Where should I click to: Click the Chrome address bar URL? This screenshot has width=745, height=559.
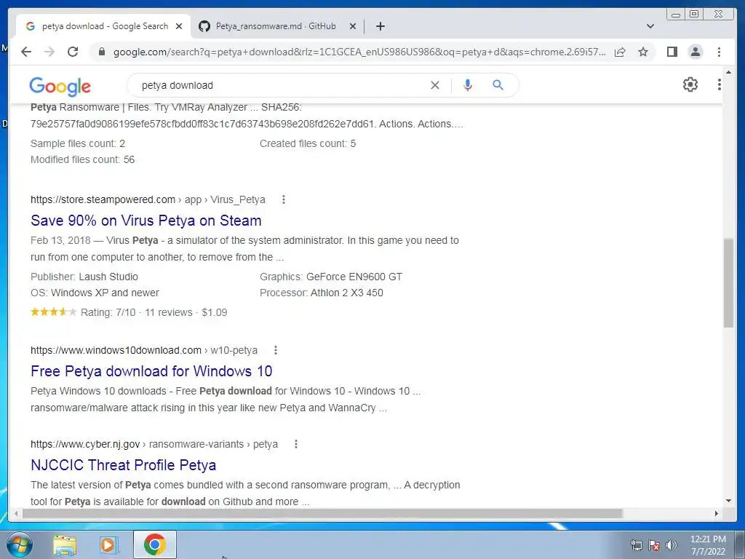click(x=359, y=52)
